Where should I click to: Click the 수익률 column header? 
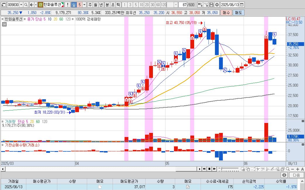click(x=281, y=181)
